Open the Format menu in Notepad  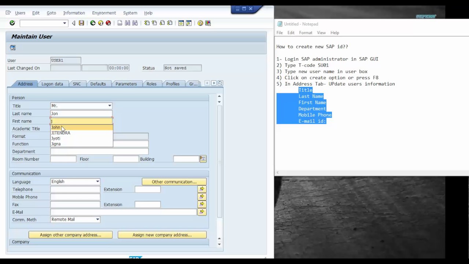306,33
